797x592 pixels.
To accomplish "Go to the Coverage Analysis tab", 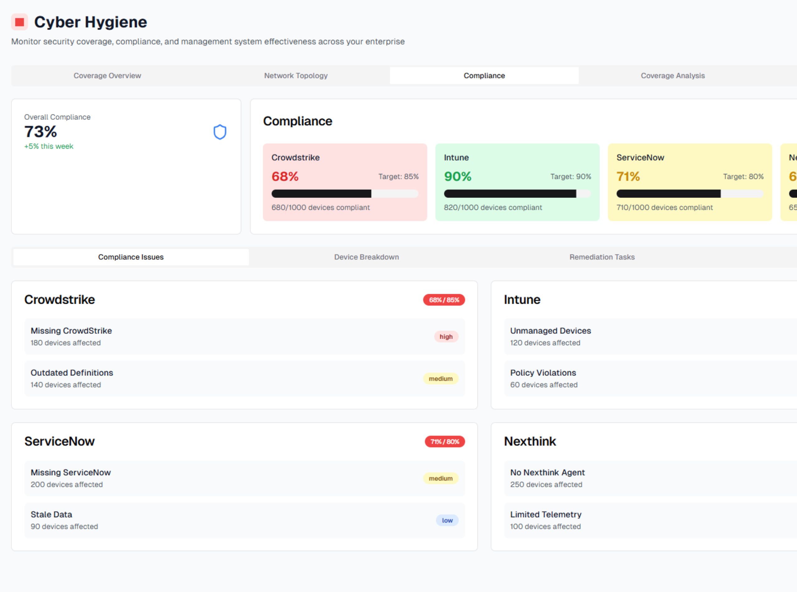I will coord(672,76).
